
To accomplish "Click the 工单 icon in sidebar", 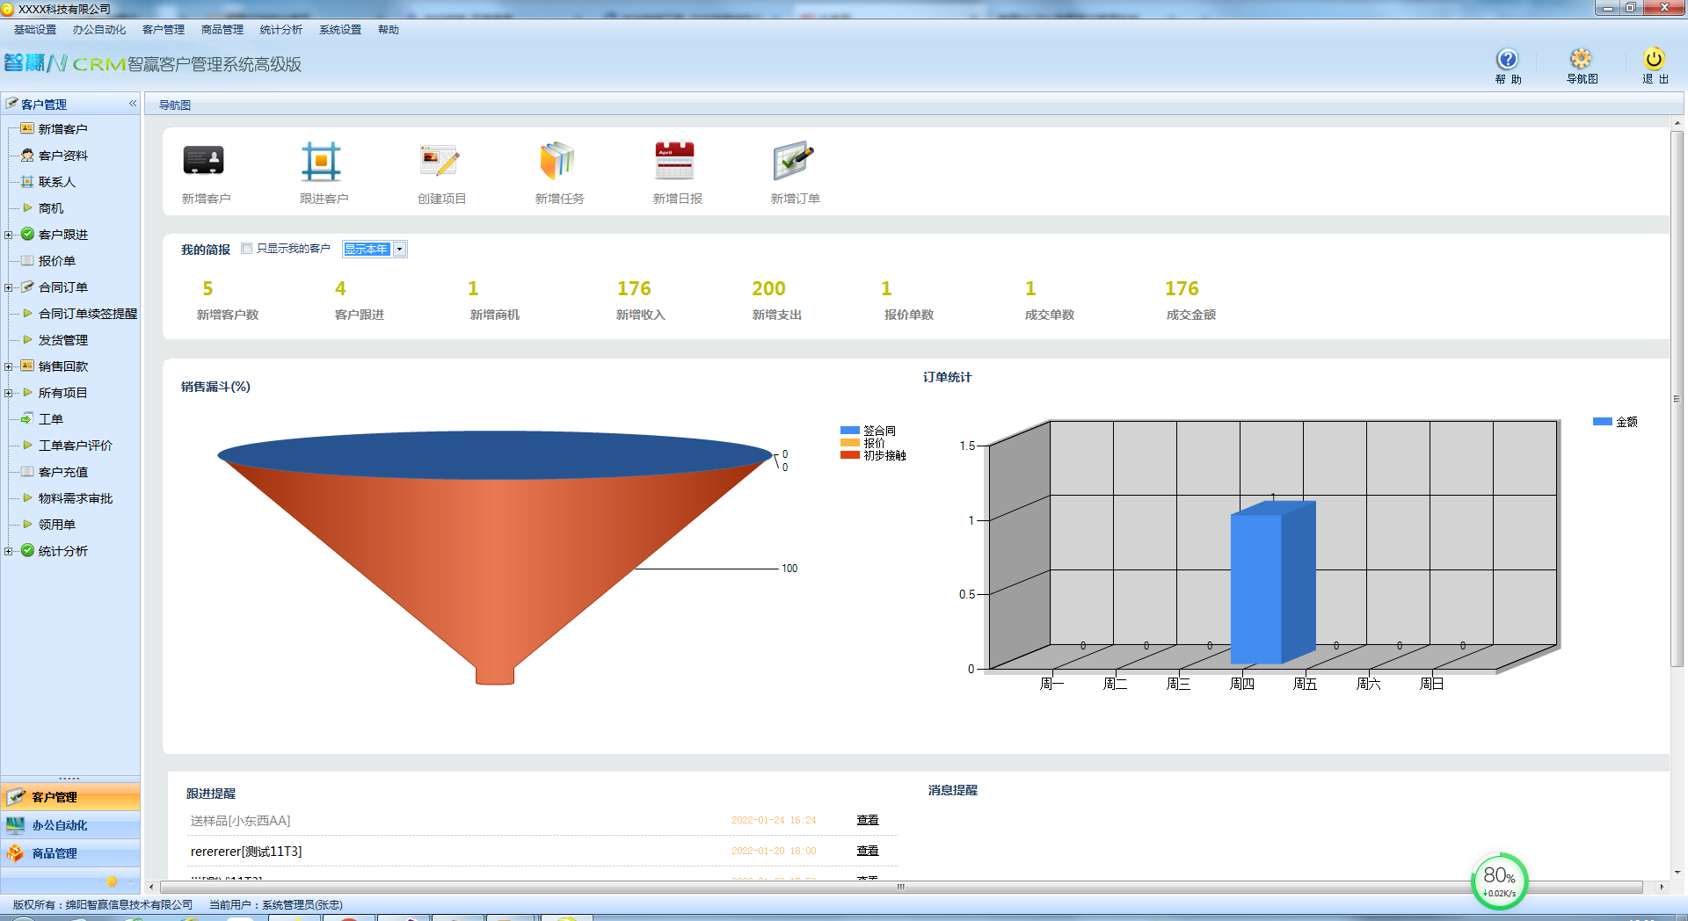I will pyautogui.click(x=27, y=418).
